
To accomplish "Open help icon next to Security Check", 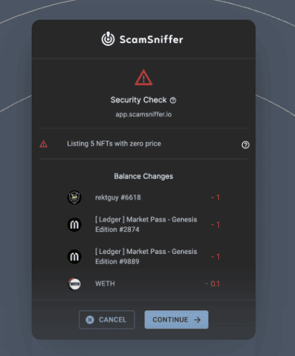I will [x=173, y=100].
